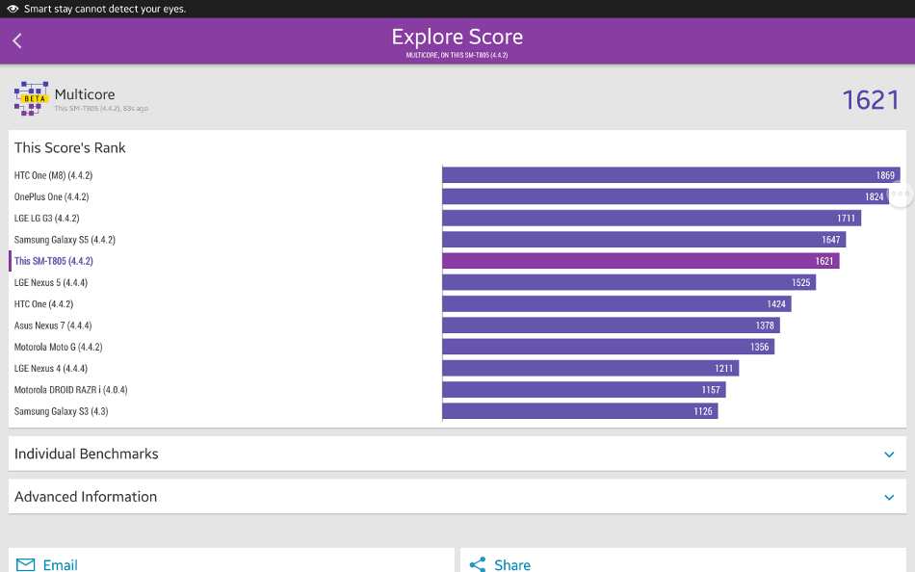Expand the Individual Benchmarks section

click(x=457, y=454)
